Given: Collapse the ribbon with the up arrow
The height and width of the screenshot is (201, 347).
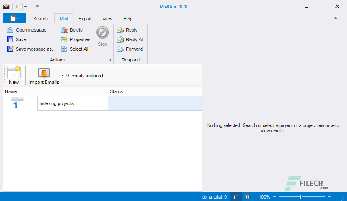Looking at the screenshot, I should coord(335,18).
